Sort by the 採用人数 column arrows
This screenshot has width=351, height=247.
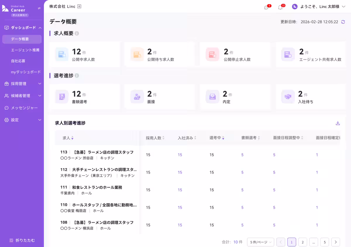(x=164, y=138)
